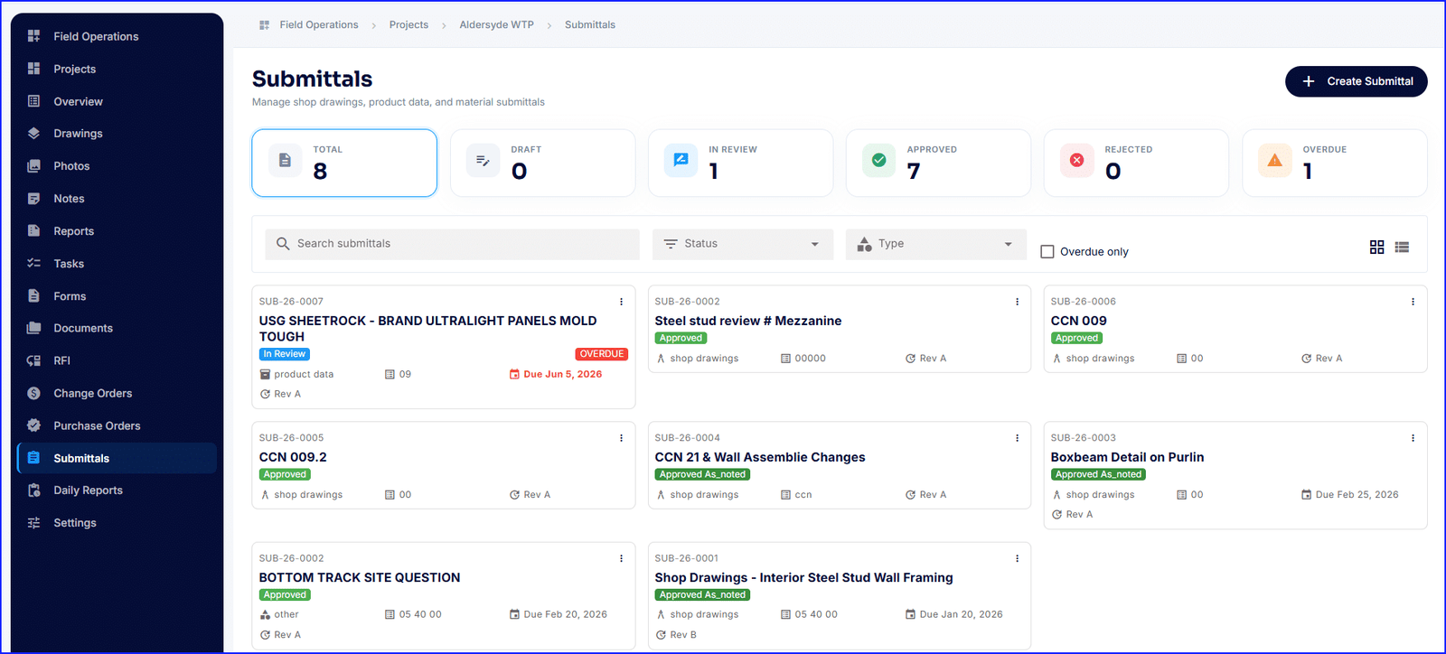
Task: Click the Notes icon in sidebar
Action: [34, 199]
